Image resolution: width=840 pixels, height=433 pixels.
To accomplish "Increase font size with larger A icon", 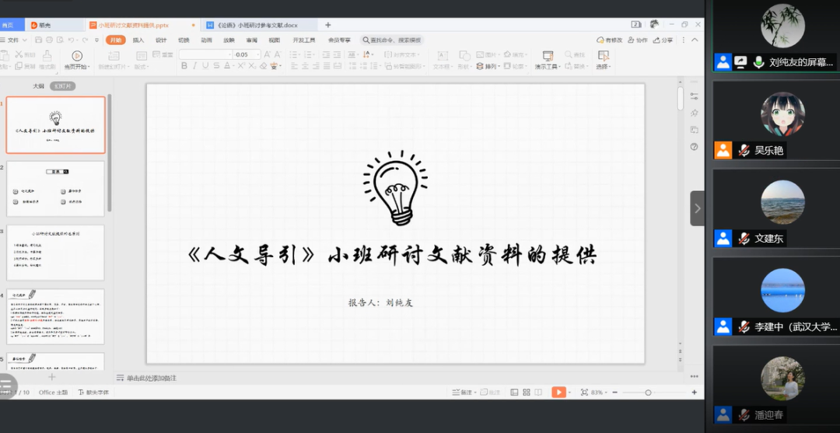I will pos(266,54).
